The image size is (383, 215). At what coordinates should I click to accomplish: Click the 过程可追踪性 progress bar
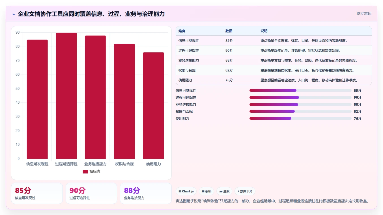300,97
